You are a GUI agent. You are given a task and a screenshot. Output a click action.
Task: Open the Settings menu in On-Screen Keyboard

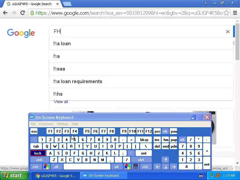(62, 124)
